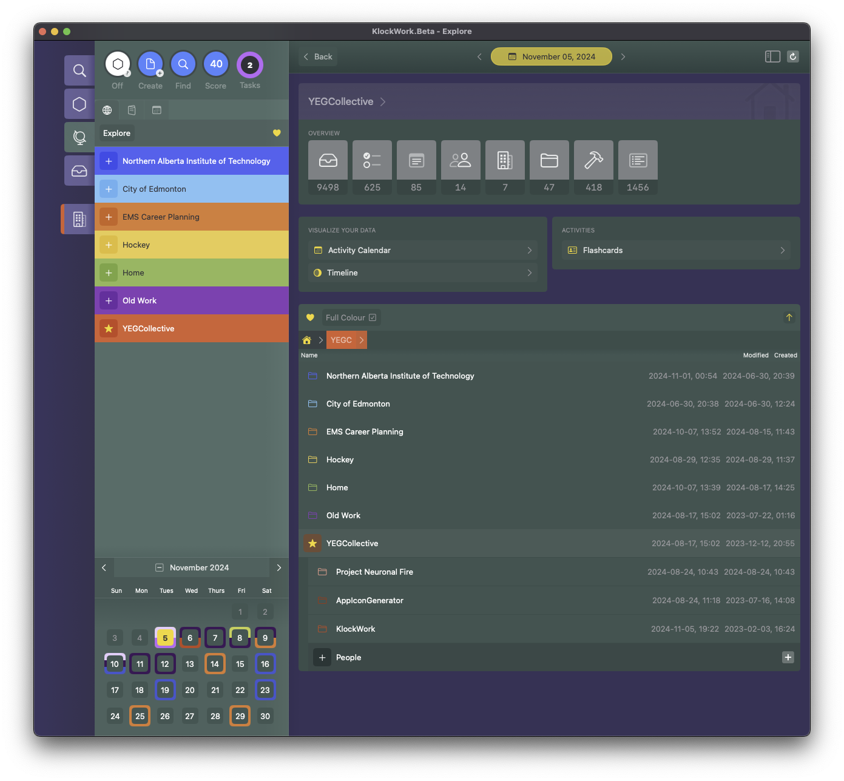Open the inbox overview tile 9498
Image resolution: width=844 pixels, height=781 pixels.
point(328,167)
